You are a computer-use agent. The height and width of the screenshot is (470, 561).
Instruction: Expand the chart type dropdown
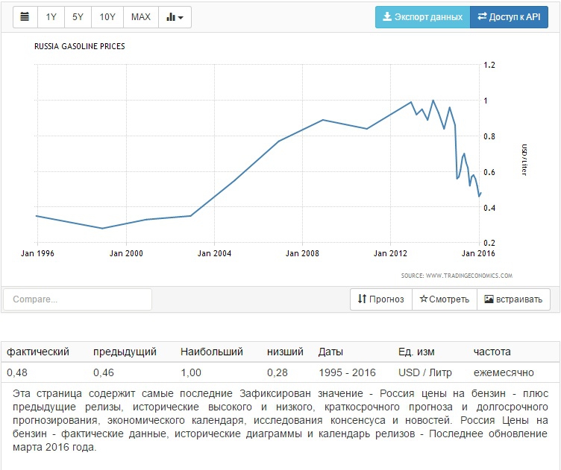tap(175, 17)
